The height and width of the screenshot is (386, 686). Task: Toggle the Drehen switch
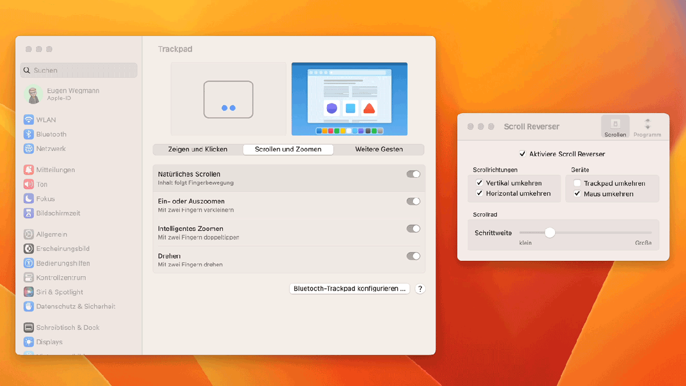click(x=413, y=256)
